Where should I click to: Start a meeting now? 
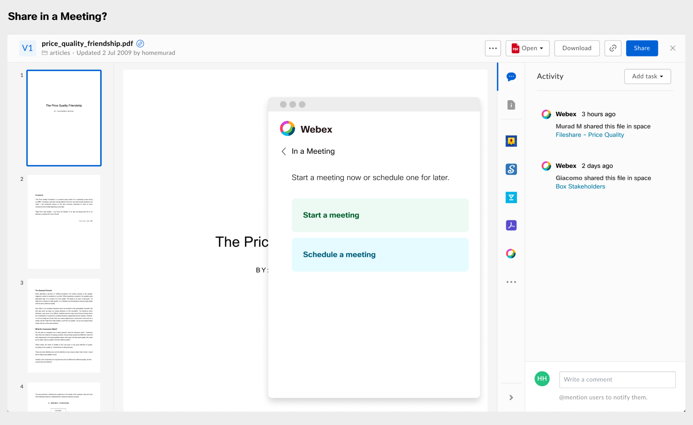click(380, 215)
